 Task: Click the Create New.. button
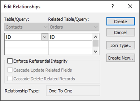point(121,58)
